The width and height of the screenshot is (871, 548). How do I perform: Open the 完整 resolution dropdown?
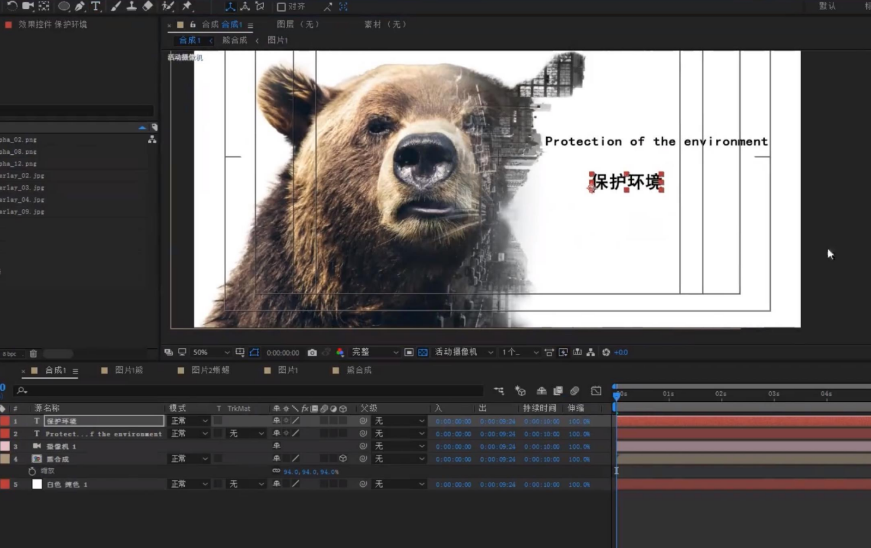pyautogui.click(x=375, y=353)
